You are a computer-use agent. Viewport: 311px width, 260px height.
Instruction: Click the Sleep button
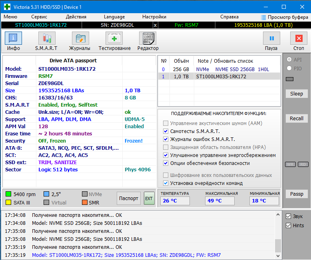[297, 94]
